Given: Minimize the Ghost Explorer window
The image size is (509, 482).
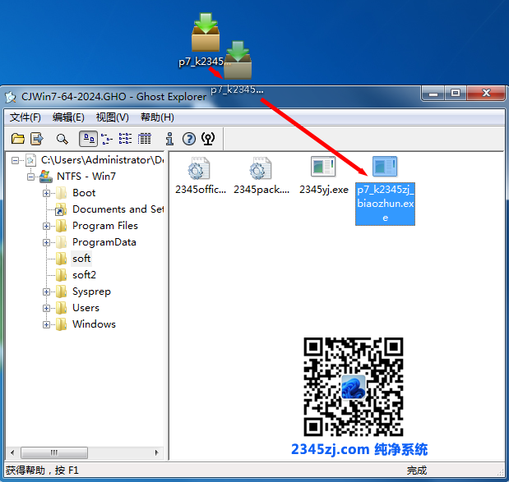Looking at the screenshot, I should (x=433, y=94).
